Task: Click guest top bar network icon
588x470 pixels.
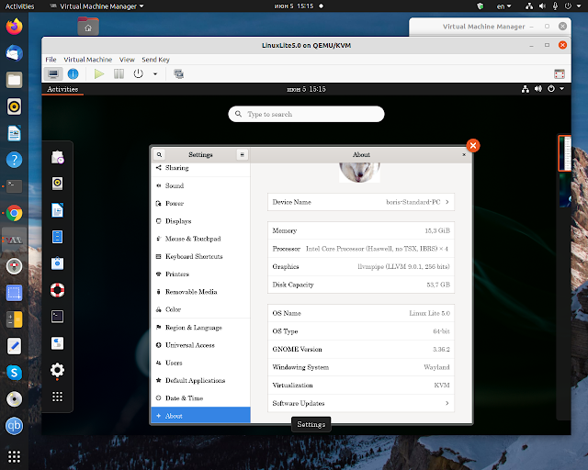Action: (526, 89)
